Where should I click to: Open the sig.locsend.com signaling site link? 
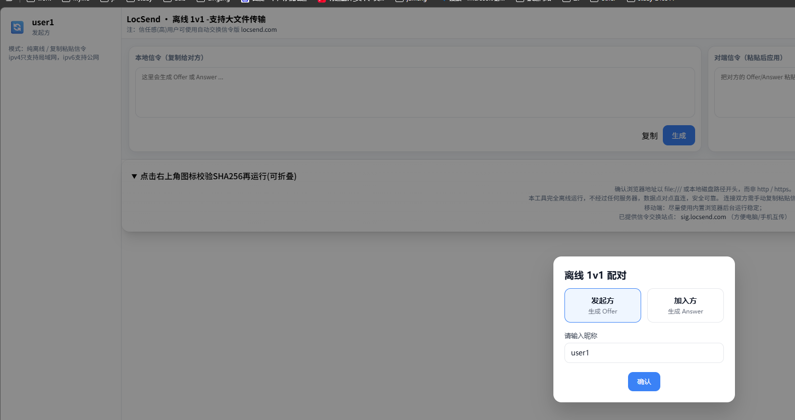pos(703,217)
